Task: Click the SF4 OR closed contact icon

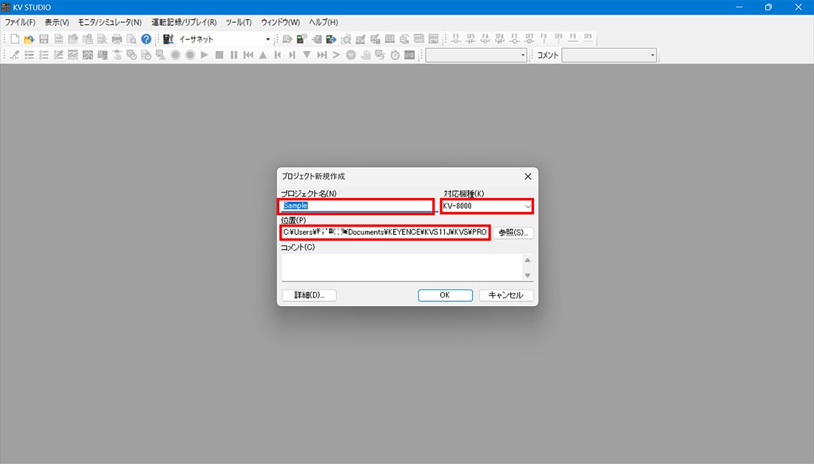Action: tap(499, 39)
